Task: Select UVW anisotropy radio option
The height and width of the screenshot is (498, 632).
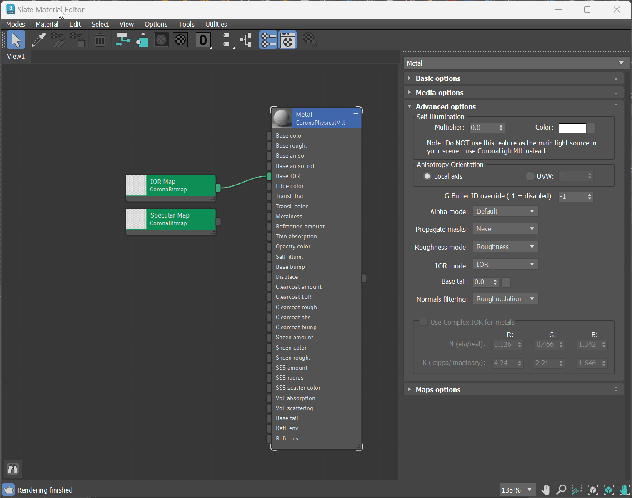Action: pyautogui.click(x=530, y=176)
